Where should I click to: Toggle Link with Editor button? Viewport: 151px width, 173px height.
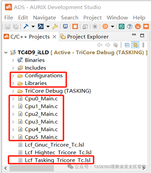point(135,45)
